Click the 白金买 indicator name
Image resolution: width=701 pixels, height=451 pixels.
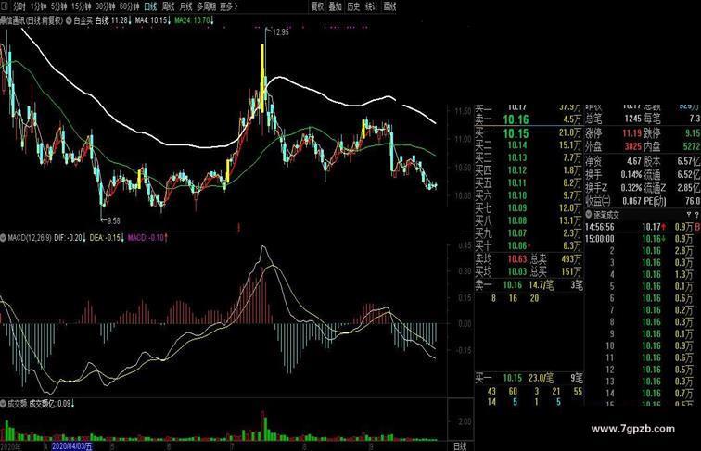[x=83, y=20]
